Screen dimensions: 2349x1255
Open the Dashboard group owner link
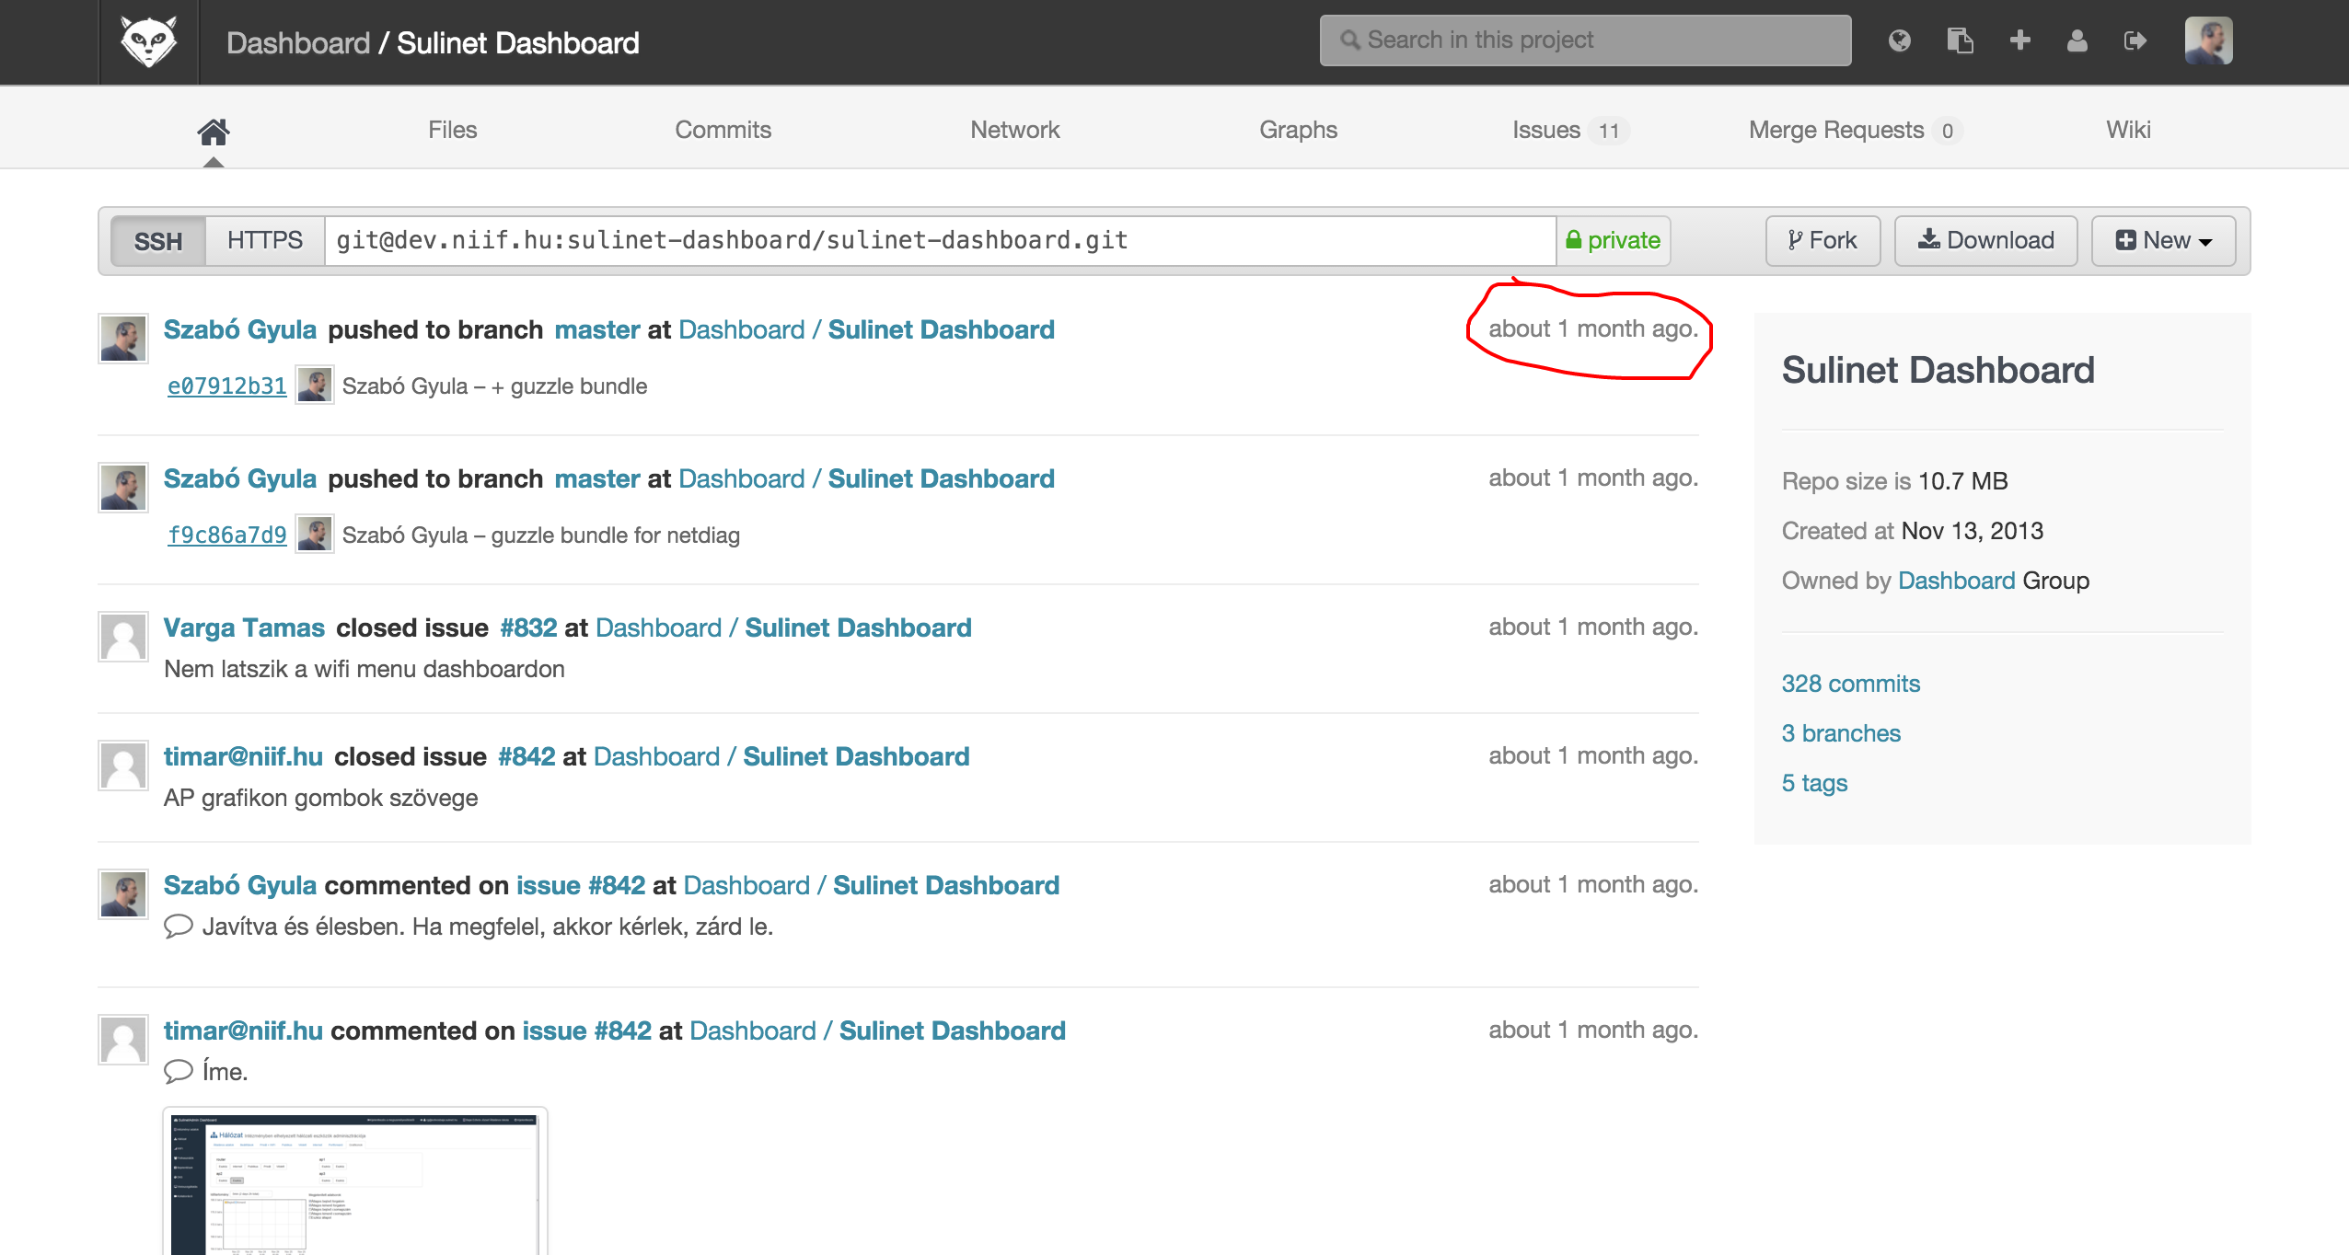(1956, 581)
